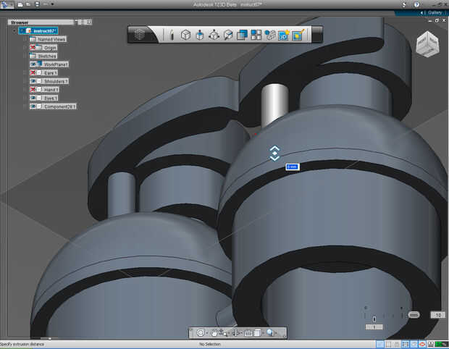Show the hidden Ears:1 component
The image size is (449, 349).
33,72
